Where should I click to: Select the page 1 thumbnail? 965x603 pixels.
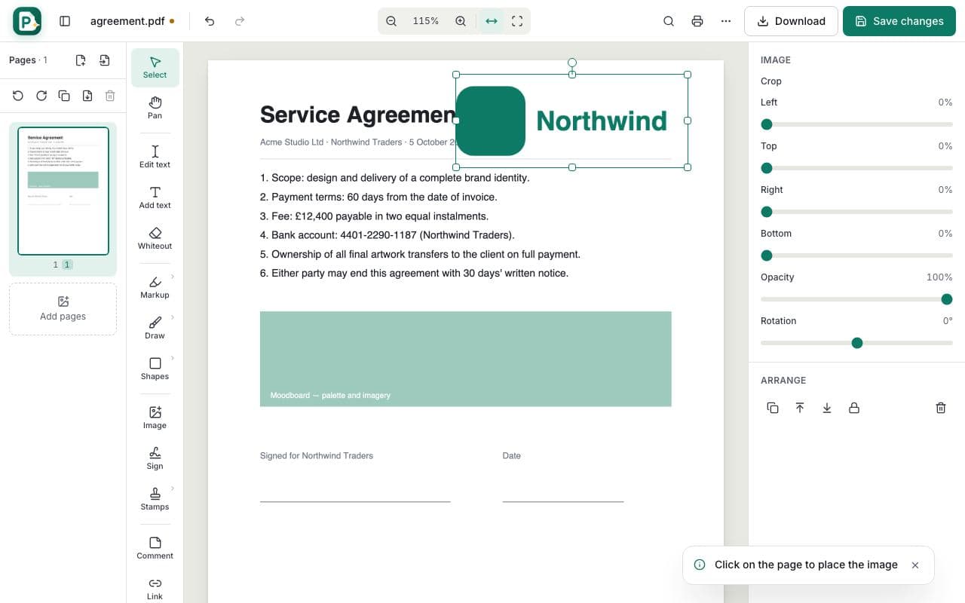pyautogui.click(x=63, y=191)
